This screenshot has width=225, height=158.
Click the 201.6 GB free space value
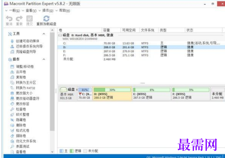[x=128, y=47]
